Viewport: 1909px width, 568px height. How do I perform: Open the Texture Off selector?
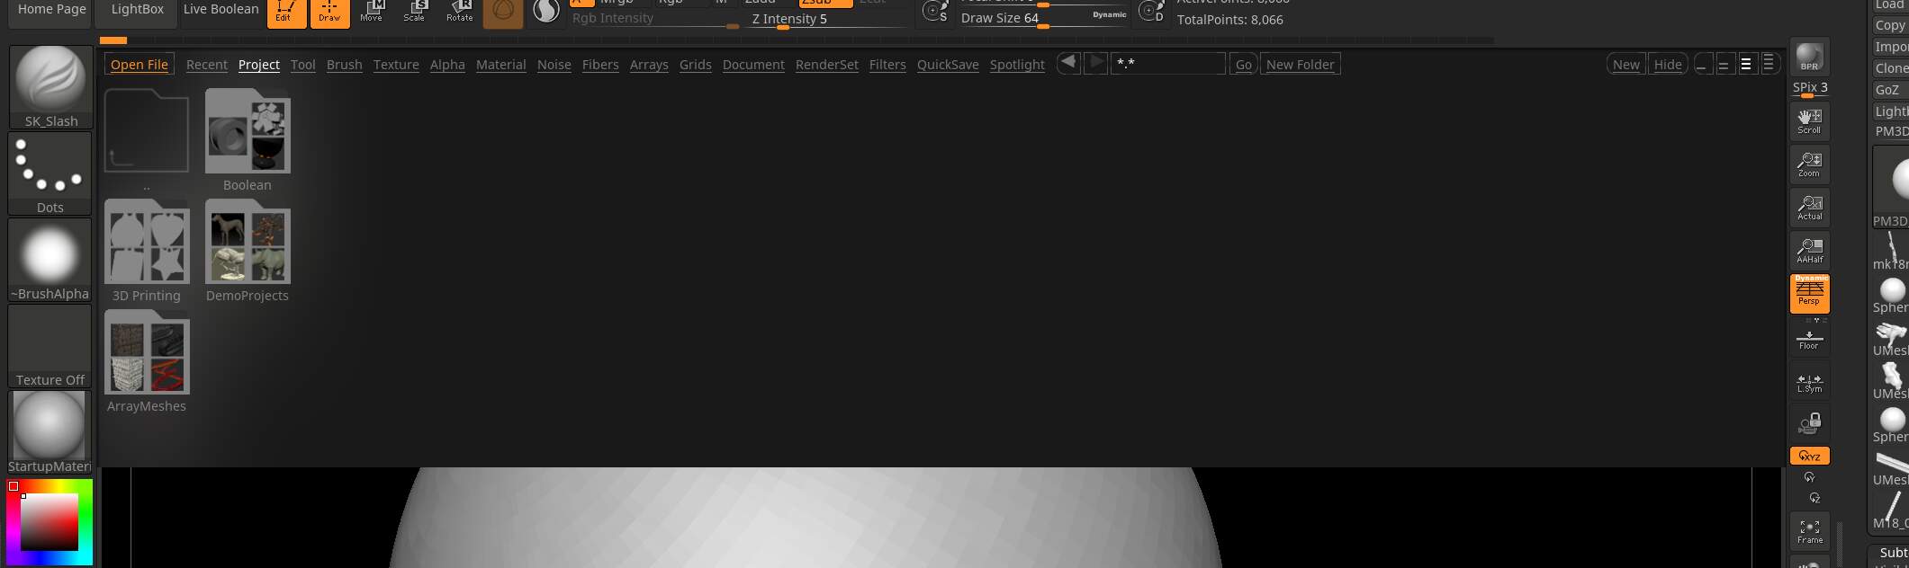point(50,346)
